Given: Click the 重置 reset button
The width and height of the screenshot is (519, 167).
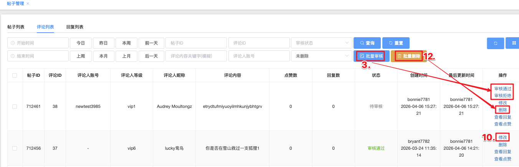Looking at the screenshot, I should (x=395, y=43).
